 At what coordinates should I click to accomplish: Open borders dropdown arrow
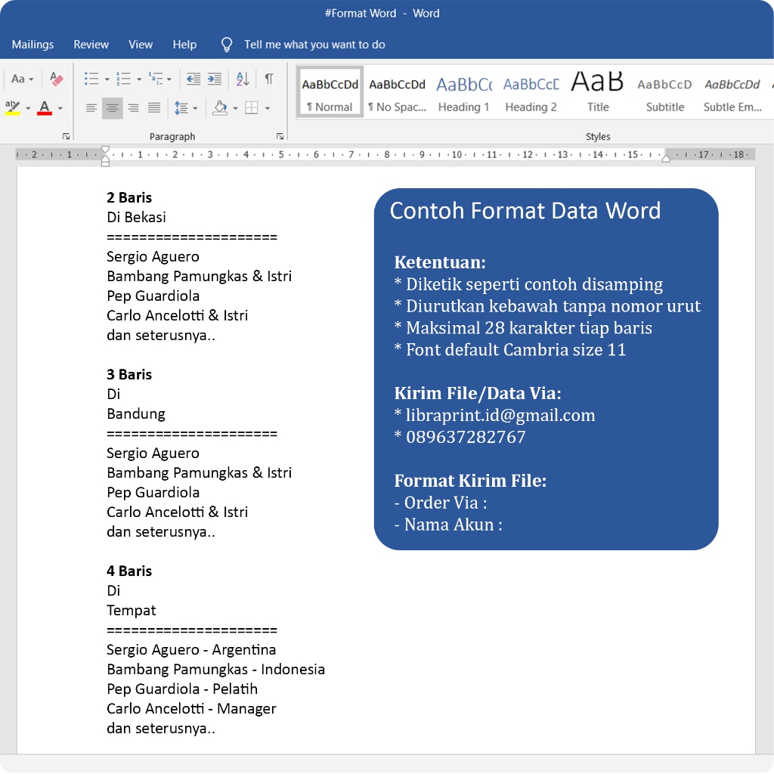[x=268, y=109]
